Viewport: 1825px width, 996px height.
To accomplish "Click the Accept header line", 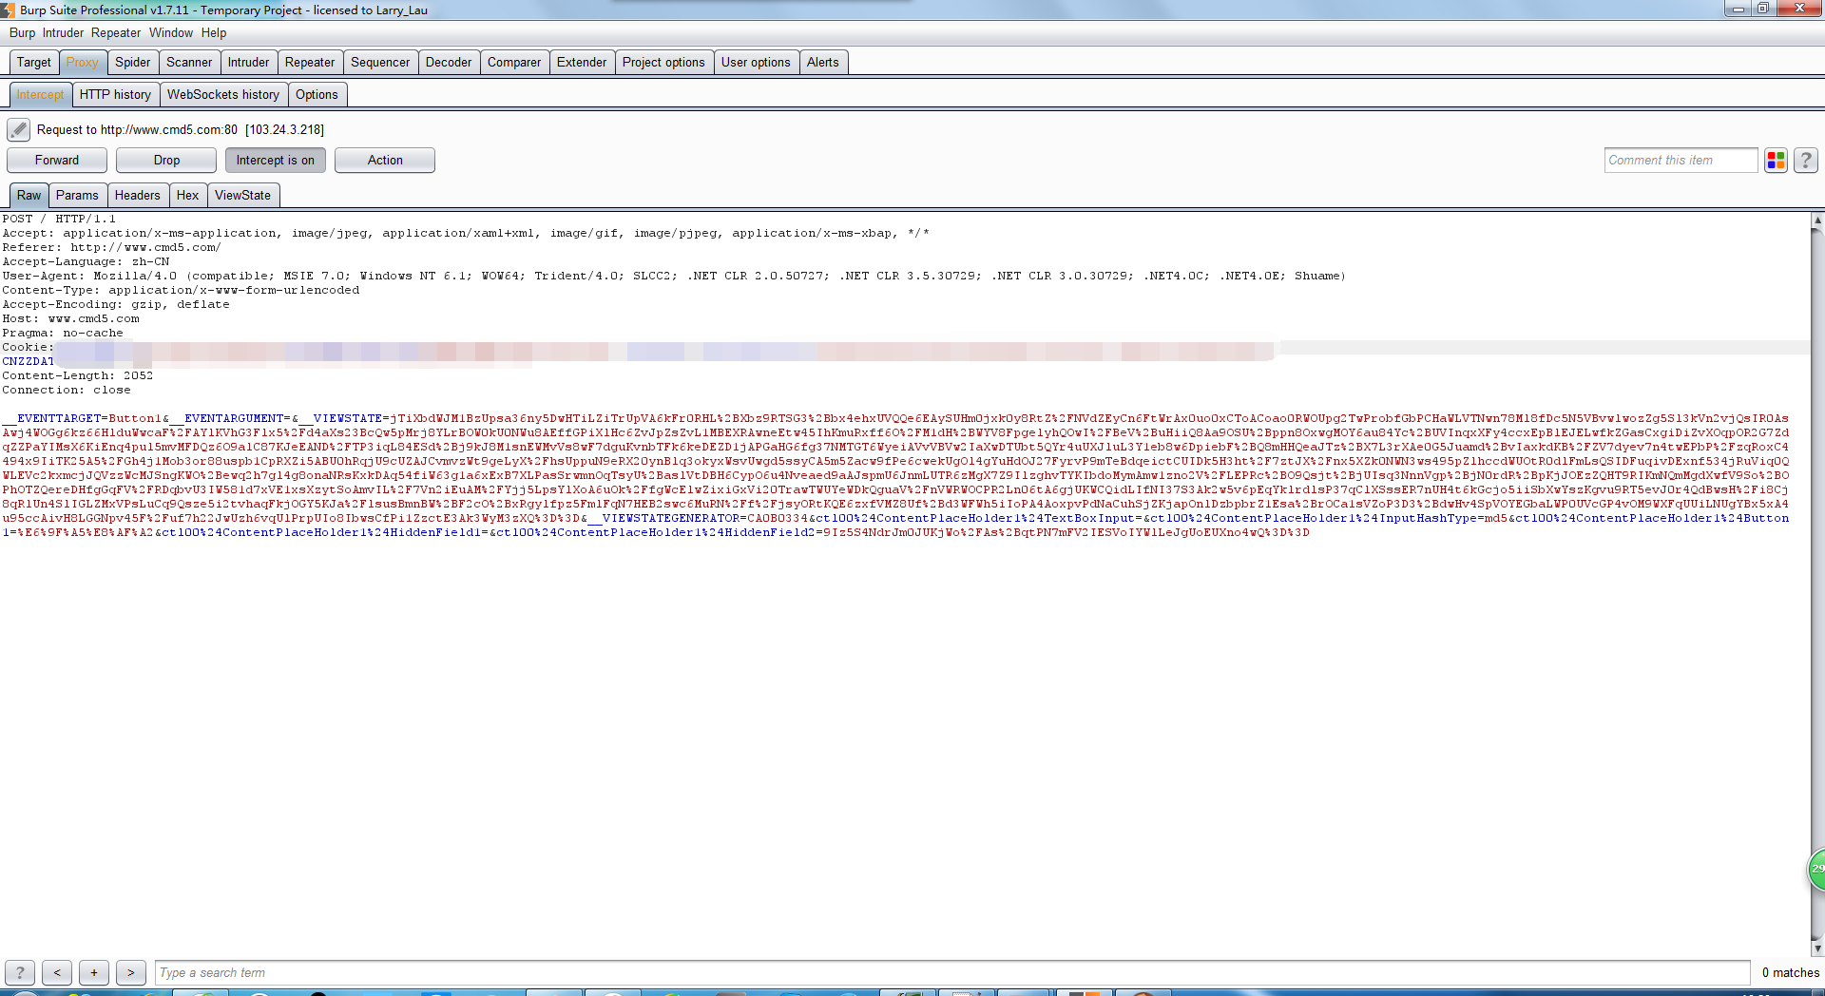I will 466,233.
